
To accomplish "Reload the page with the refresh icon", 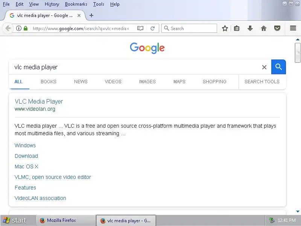I will 153,29.
